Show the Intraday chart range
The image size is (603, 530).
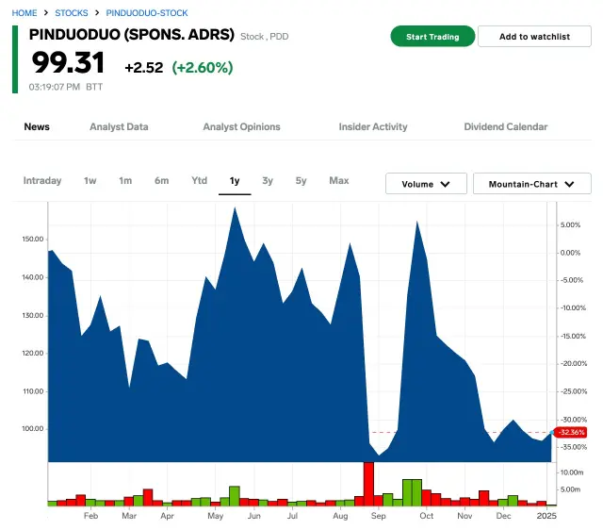(42, 180)
